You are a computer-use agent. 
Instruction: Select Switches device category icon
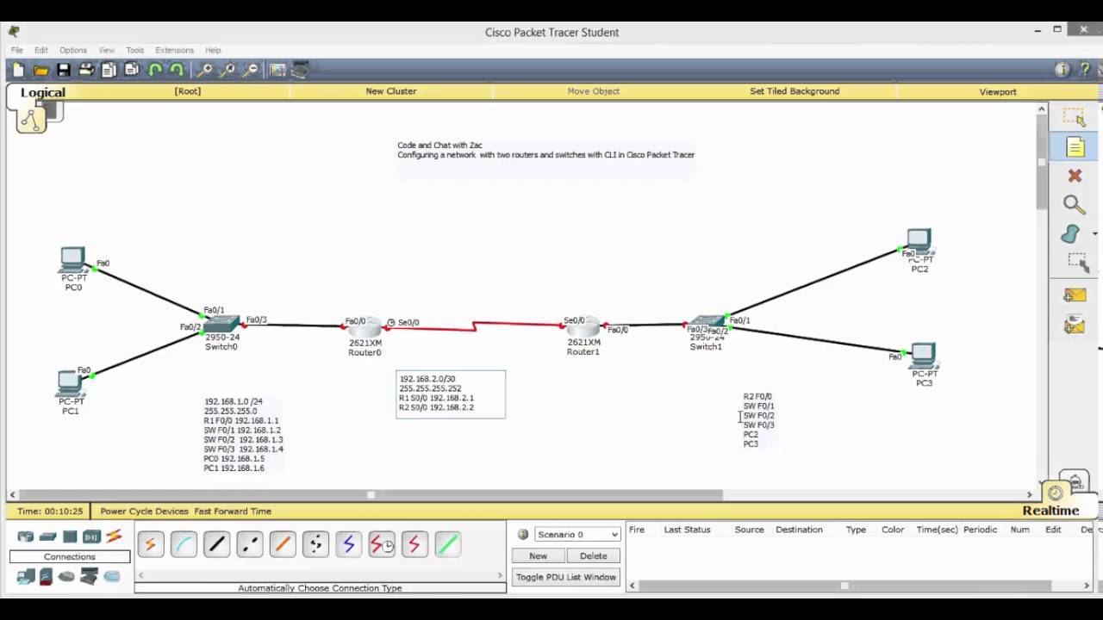point(48,537)
